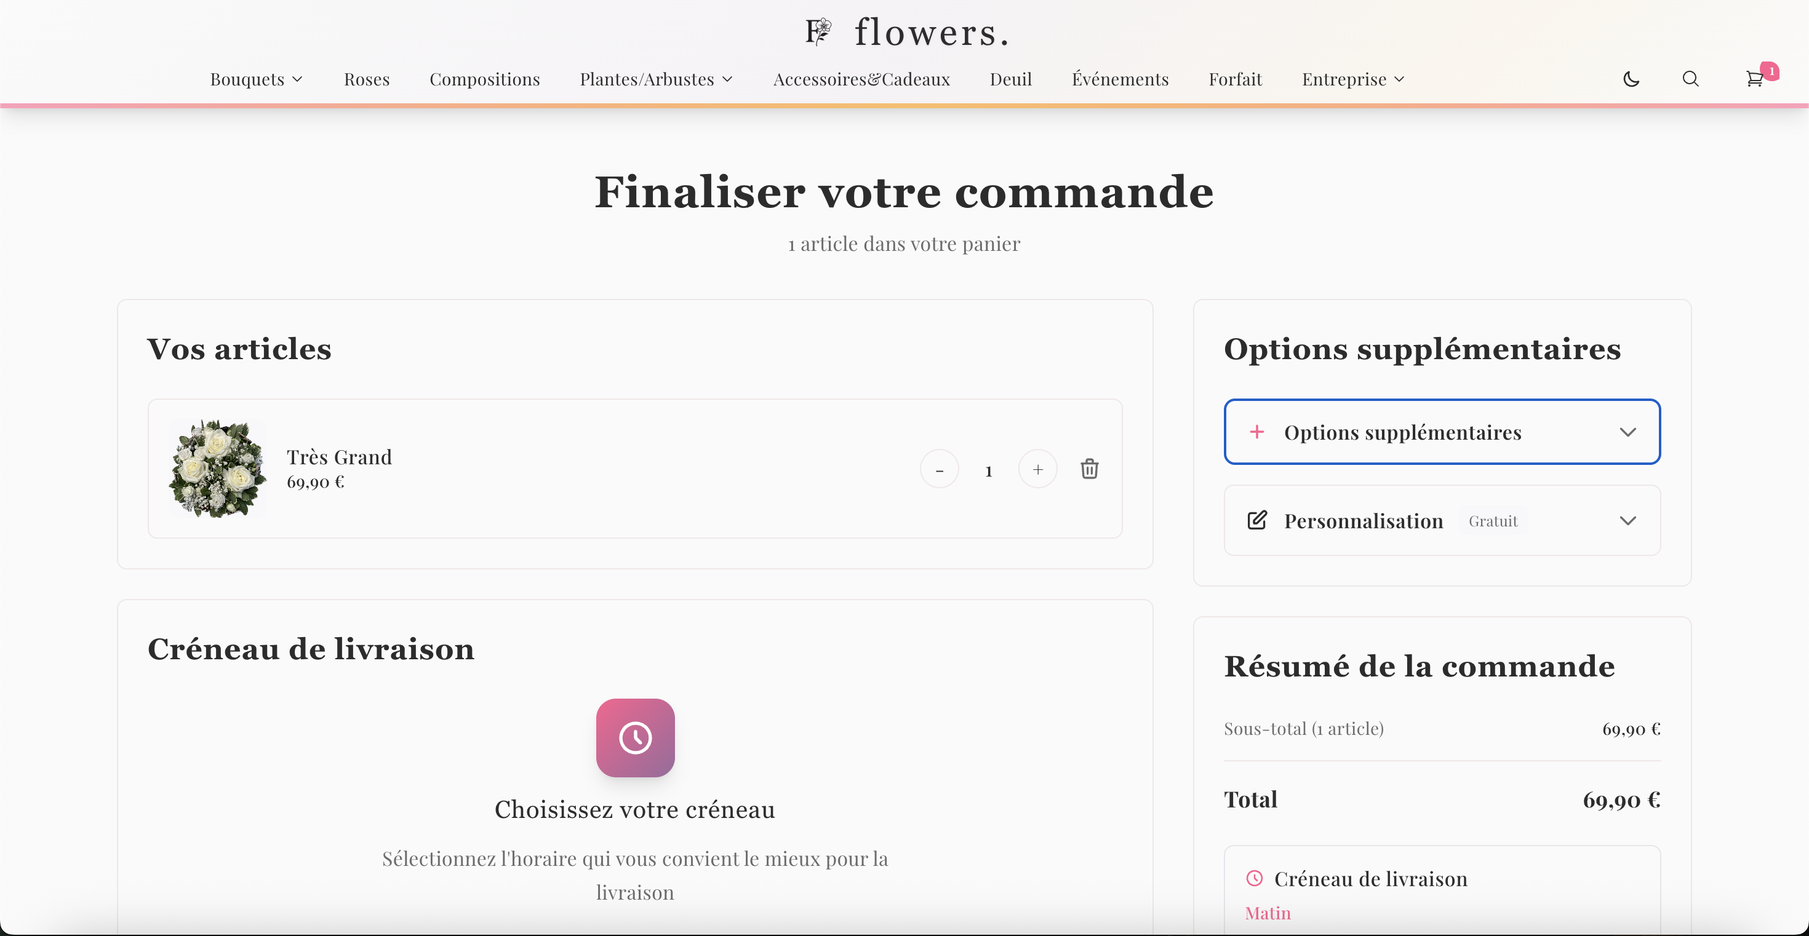The image size is (1809, 936).
Task: Go to the Roses menu item
Action: (x=367, y=79)
